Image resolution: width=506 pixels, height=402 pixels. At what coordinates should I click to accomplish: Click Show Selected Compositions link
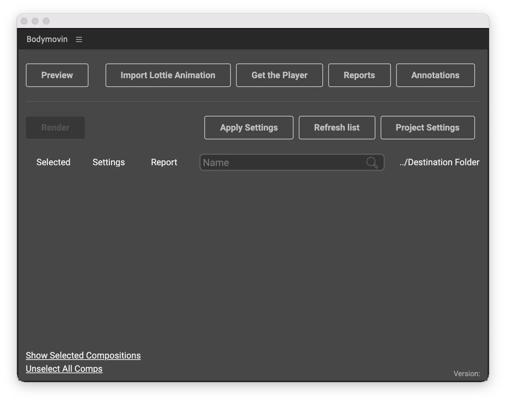83,356
